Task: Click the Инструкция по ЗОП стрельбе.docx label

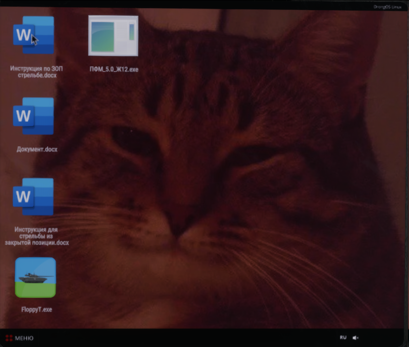Action: tap(37, 72)
